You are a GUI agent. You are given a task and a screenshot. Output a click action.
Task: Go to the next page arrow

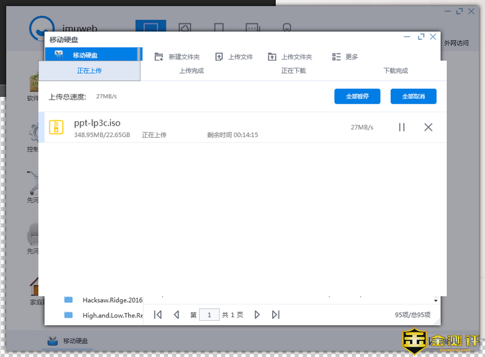coord(257,315)
